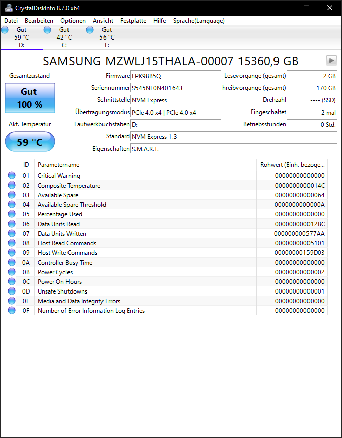Select raw value 0000000000014C
The width and height of the screenshot is (342, 438).
coord(300,186)
